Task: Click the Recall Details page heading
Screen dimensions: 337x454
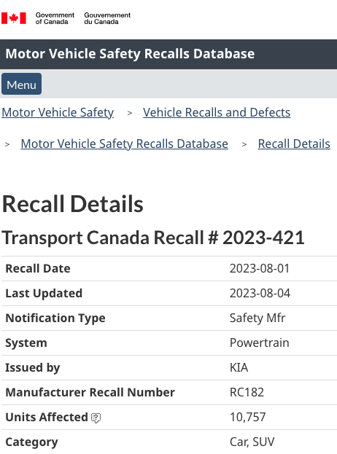Action: point(72,204)
